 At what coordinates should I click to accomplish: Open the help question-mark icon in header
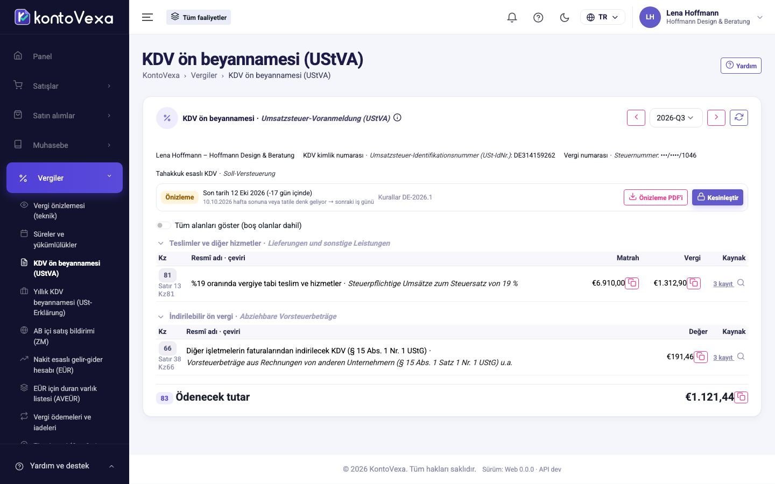point(538,17)
